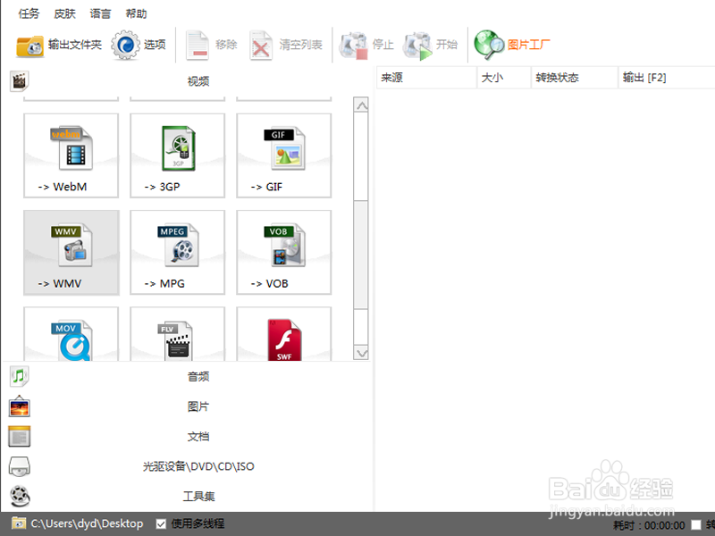
Task: Expand the 光驱设备\DVD\CD\ISO section
Action: coord(198,466)
